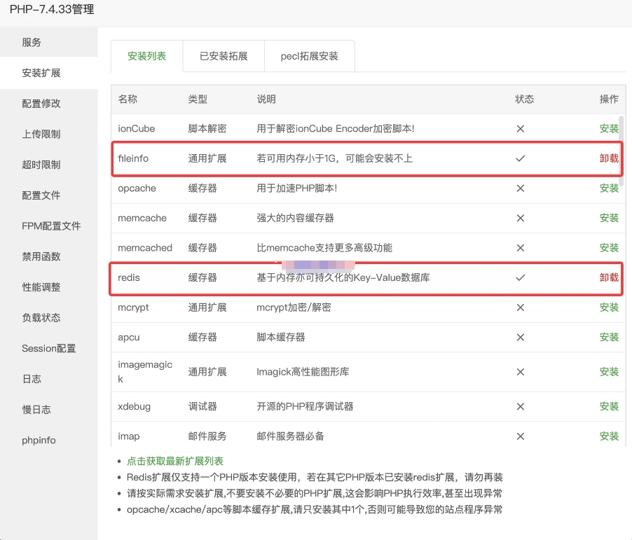The width and height of the screenshot is (632, 540).
Task: Open Session配置 sidebar item
Action: (x=49, y=349)
